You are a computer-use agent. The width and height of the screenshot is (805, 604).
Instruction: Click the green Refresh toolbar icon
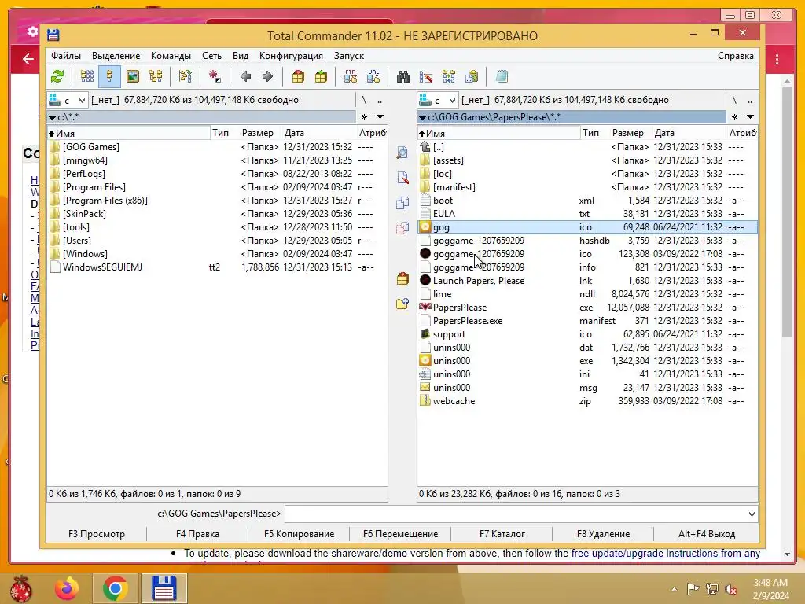(x=57, y=77)
